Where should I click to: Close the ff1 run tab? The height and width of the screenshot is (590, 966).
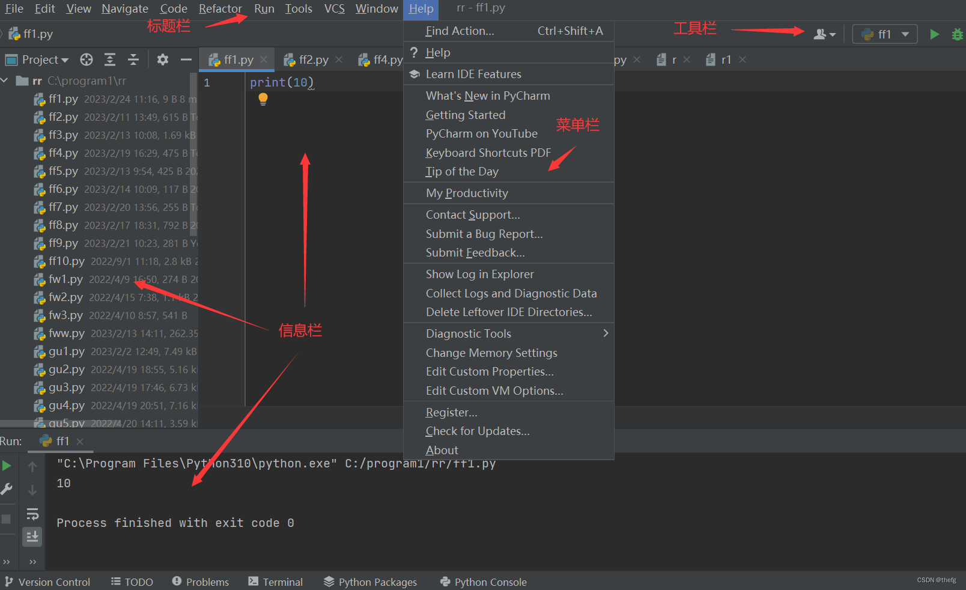(x=80, y=441)
